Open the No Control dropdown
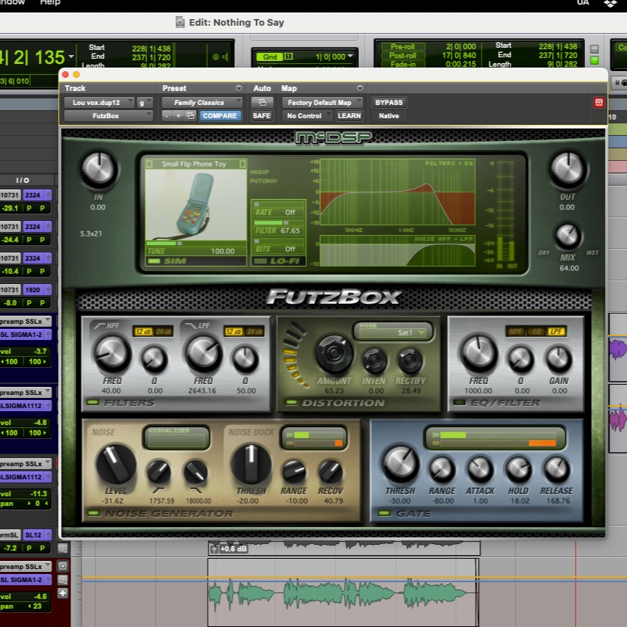The image size is (627, 627). click(x=307, y=115)
